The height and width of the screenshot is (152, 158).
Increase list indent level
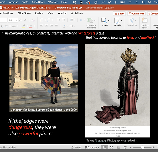[63, 20]
